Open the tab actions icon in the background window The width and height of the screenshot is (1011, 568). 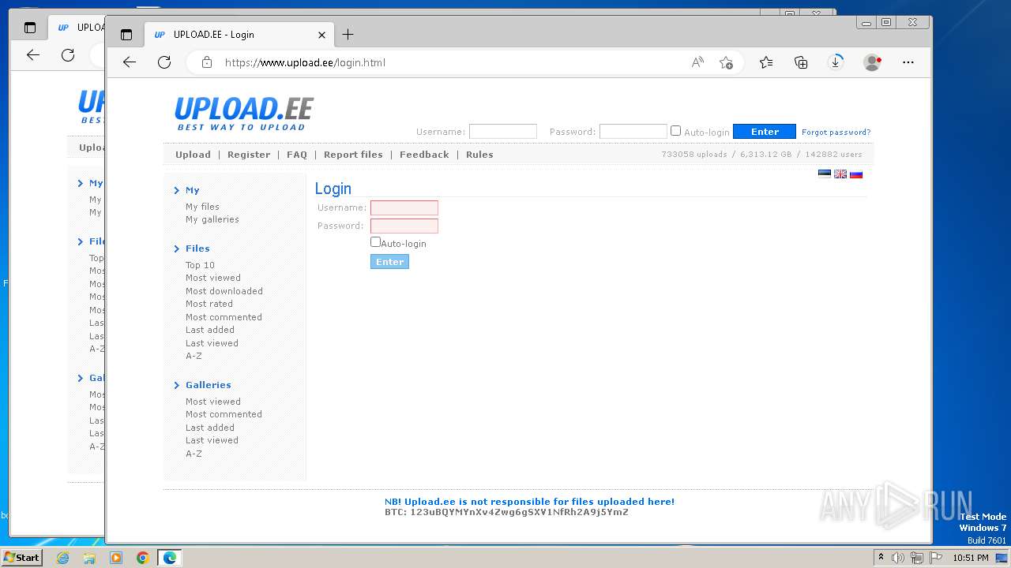30,28
